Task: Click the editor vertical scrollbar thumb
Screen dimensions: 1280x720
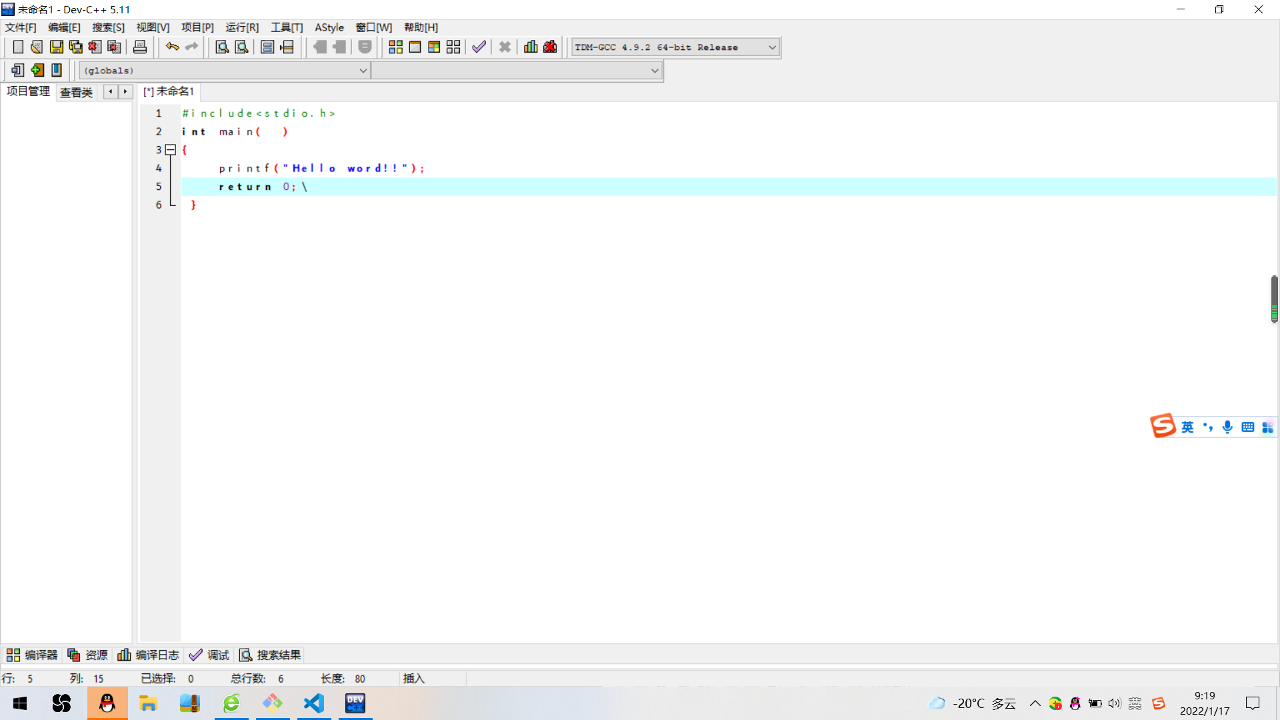Action: point(1274,299)
